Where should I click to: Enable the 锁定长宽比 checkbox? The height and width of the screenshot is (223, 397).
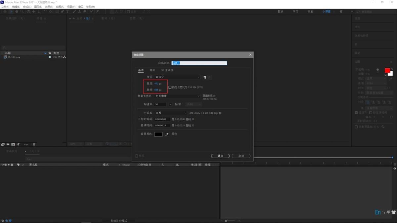click(170, 87)
